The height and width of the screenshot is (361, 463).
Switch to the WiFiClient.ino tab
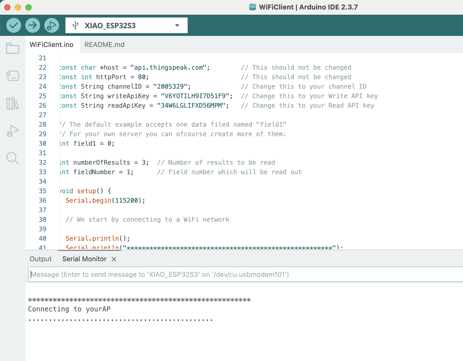pos(52,45)
